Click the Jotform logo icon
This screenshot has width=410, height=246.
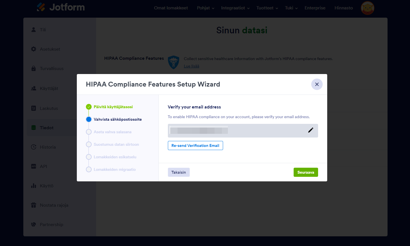click(x=41, y=7)
